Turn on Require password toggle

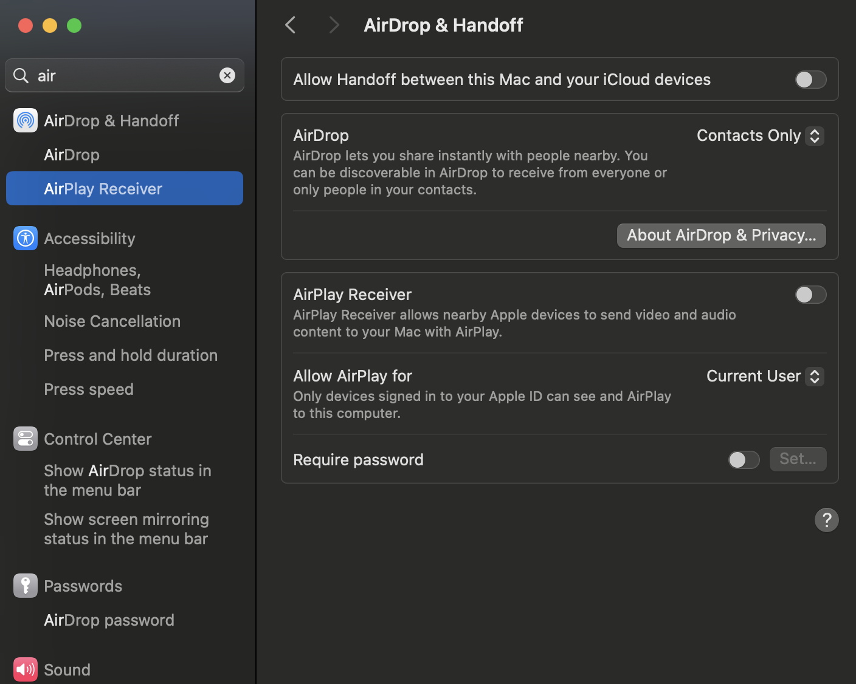pyautogui.click(x=744, y=460)
